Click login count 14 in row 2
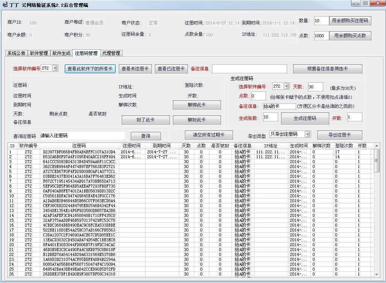 [x=337, y=157]
